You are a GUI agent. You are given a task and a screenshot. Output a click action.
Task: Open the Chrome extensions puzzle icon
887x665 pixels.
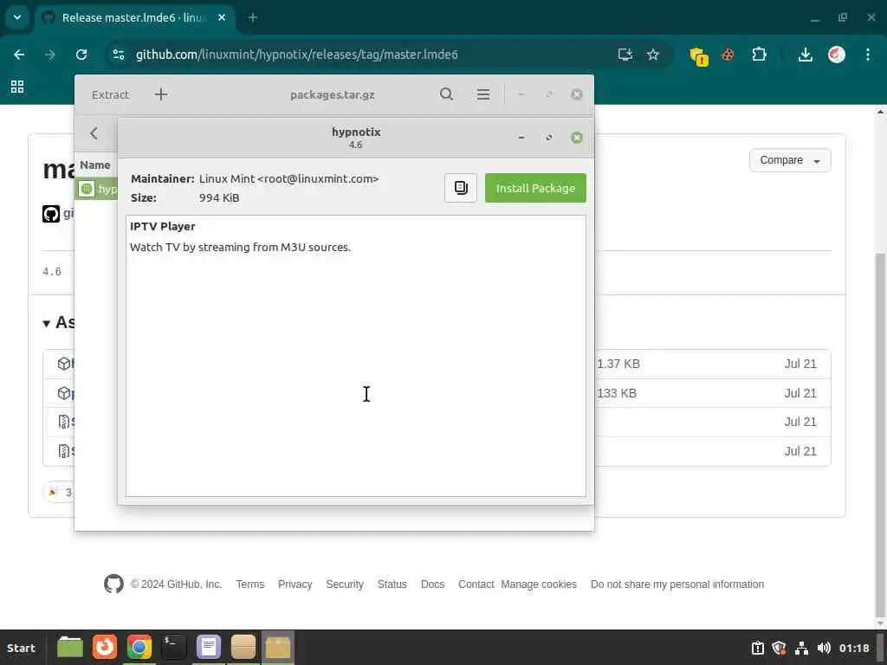pyautogui.click(x=759, y=55)
